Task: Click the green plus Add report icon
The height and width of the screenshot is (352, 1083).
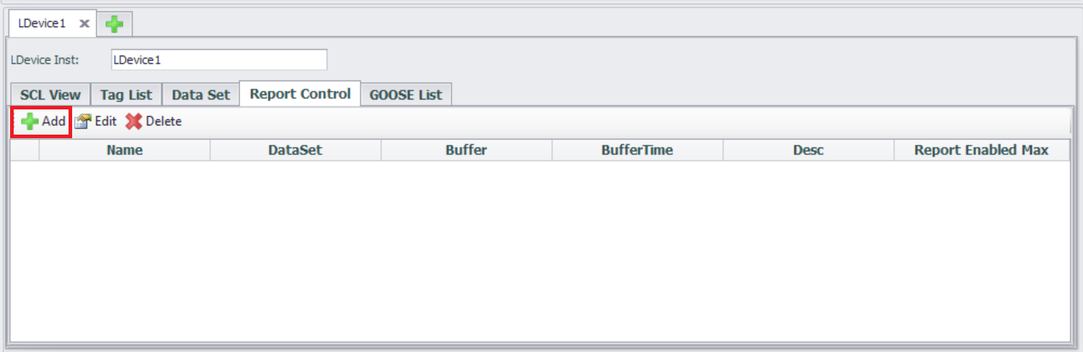Action: (30, 122)
